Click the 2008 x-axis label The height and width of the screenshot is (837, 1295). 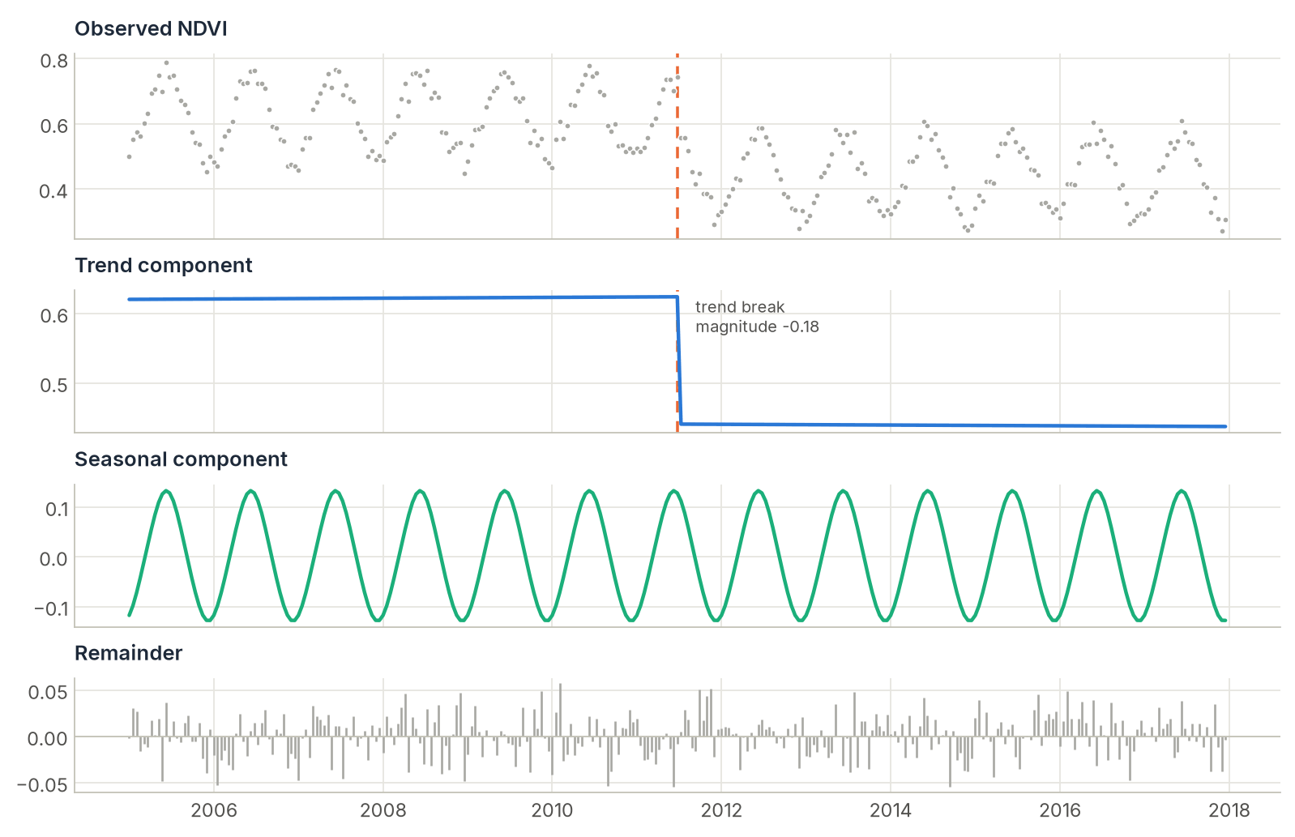click(x=383, y=810)
